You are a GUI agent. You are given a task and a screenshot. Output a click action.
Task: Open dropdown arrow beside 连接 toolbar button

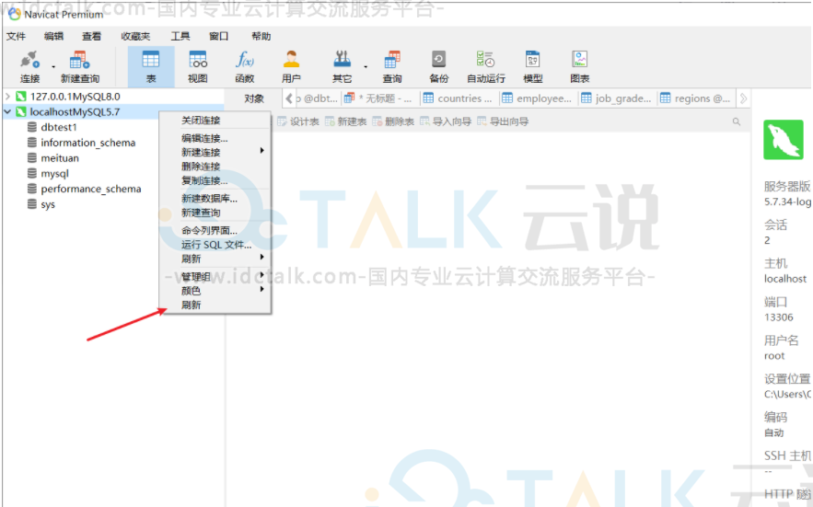53,67
